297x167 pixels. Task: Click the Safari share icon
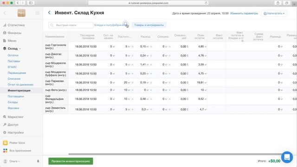click(x=278, y=3)
